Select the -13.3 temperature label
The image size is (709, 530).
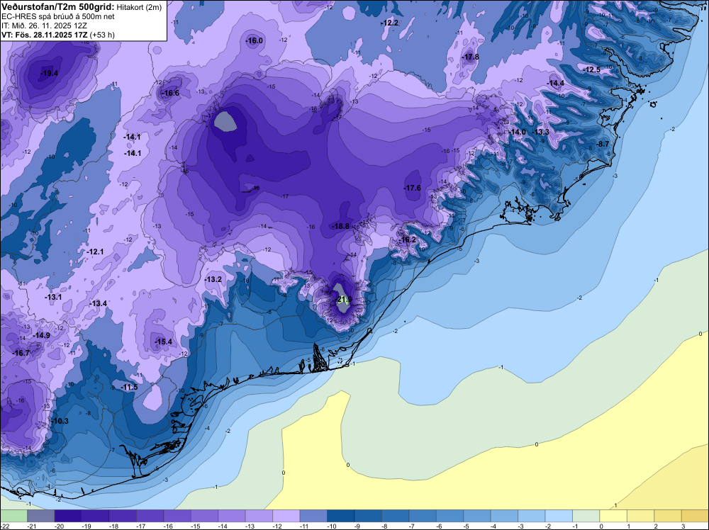[541, 132]
